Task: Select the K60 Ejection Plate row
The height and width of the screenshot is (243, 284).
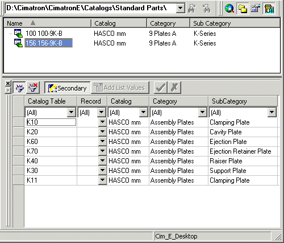Action: [x=146, y=142]
